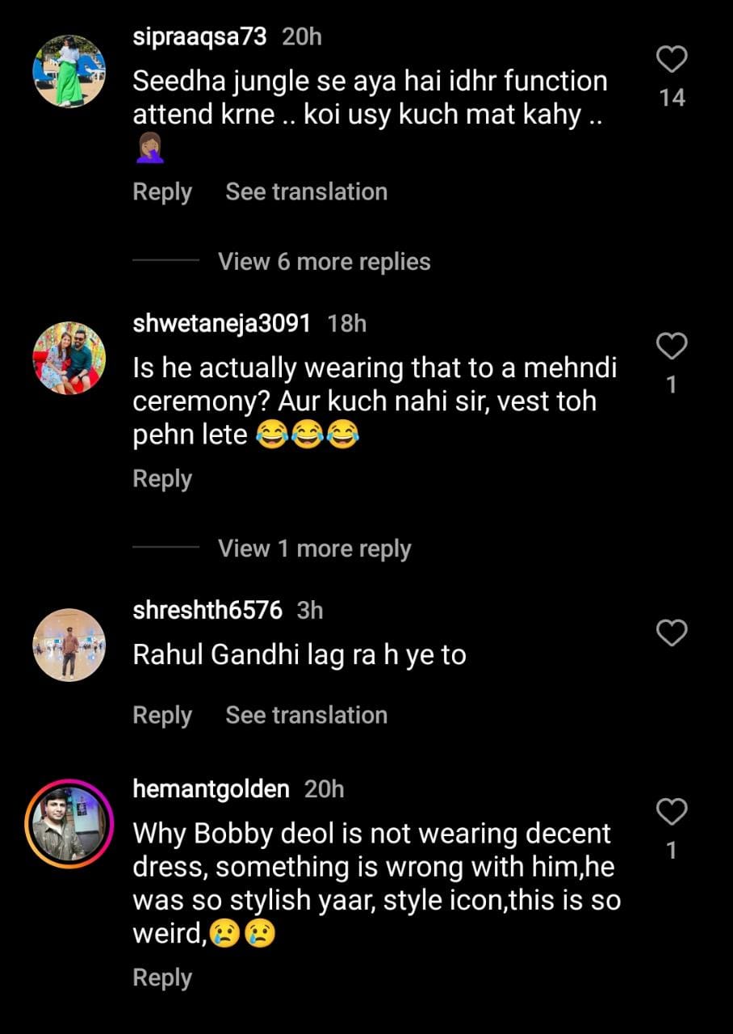733x1034 pixels.
Task: Open sipraaqsa73's profile picture
Action: click(x=69, y=72)
